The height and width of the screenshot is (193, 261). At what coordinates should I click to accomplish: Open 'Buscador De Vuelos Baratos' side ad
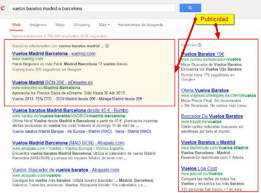click(x=212, y=116)
